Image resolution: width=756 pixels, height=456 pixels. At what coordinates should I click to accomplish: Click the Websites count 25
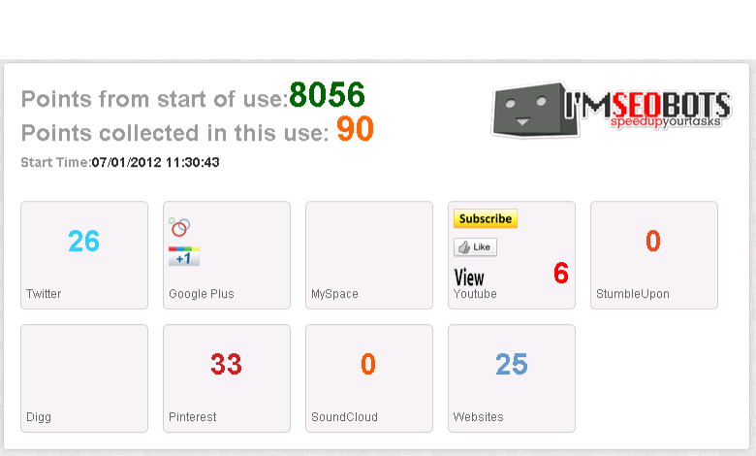(x=512, y=365)
